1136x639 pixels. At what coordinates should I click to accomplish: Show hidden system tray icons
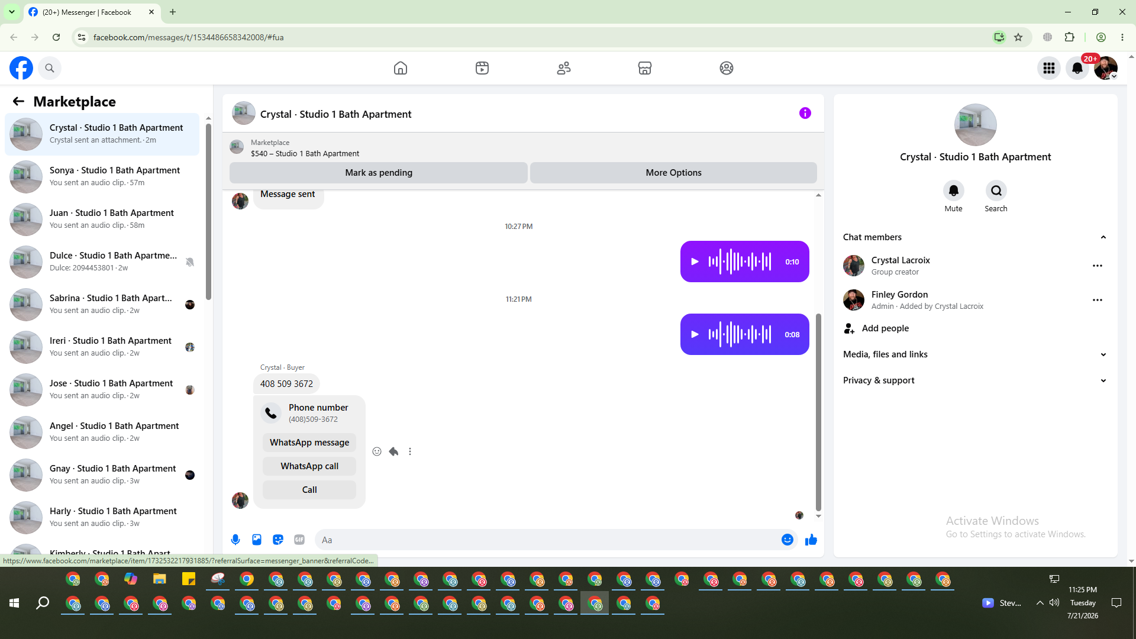(1040, 603)
